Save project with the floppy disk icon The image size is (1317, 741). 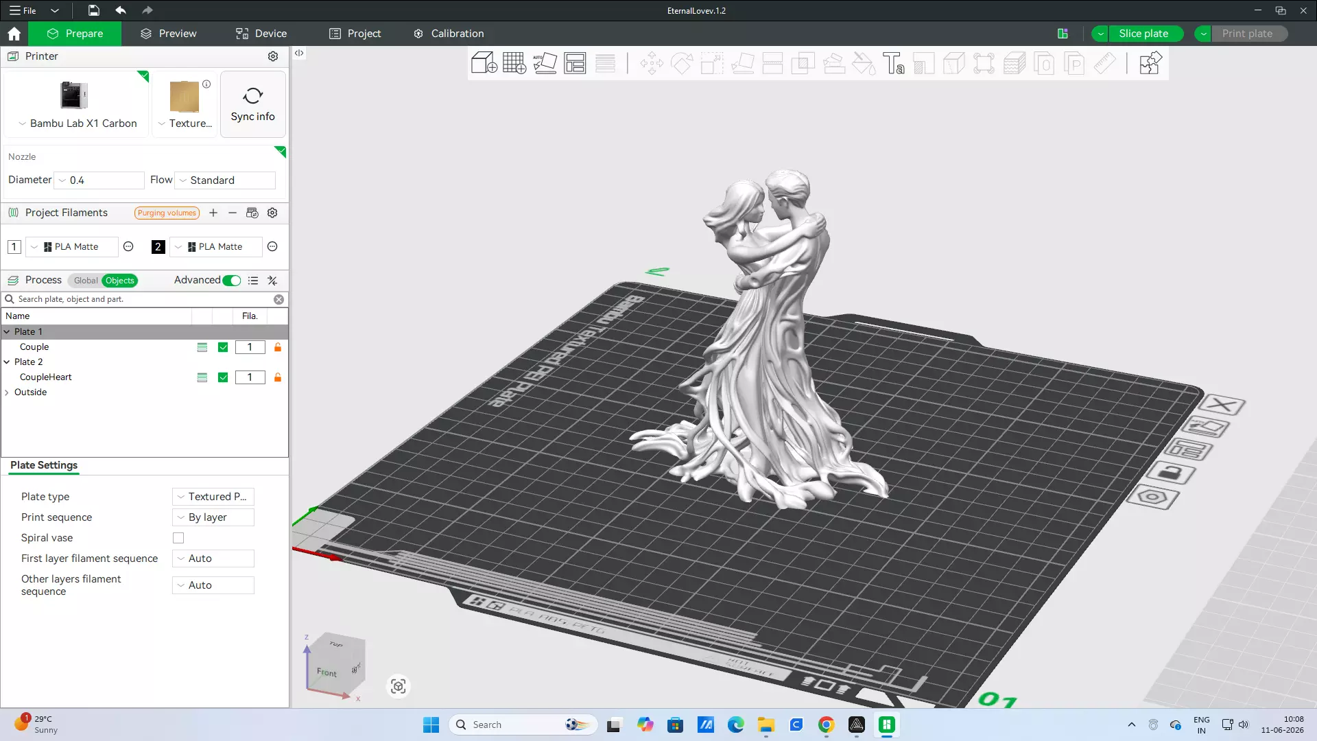(x=93, y=10)
